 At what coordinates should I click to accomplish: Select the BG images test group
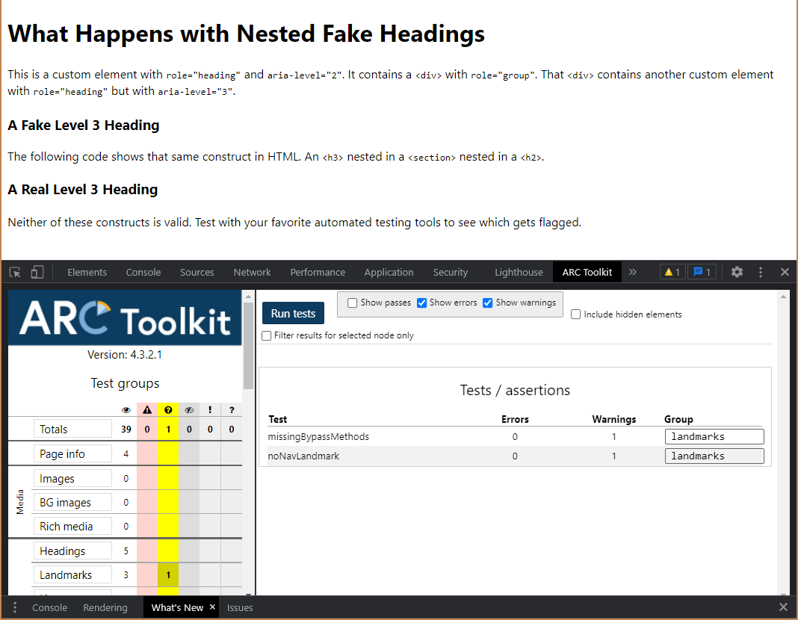tap(72, 502)
